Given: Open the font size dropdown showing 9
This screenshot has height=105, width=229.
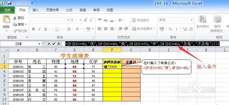Looking at the screenshot, I should (81, 20).
